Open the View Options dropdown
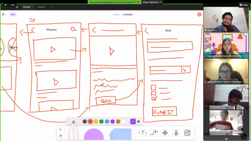Screen dimensions: 251x141 click(152, 2)
